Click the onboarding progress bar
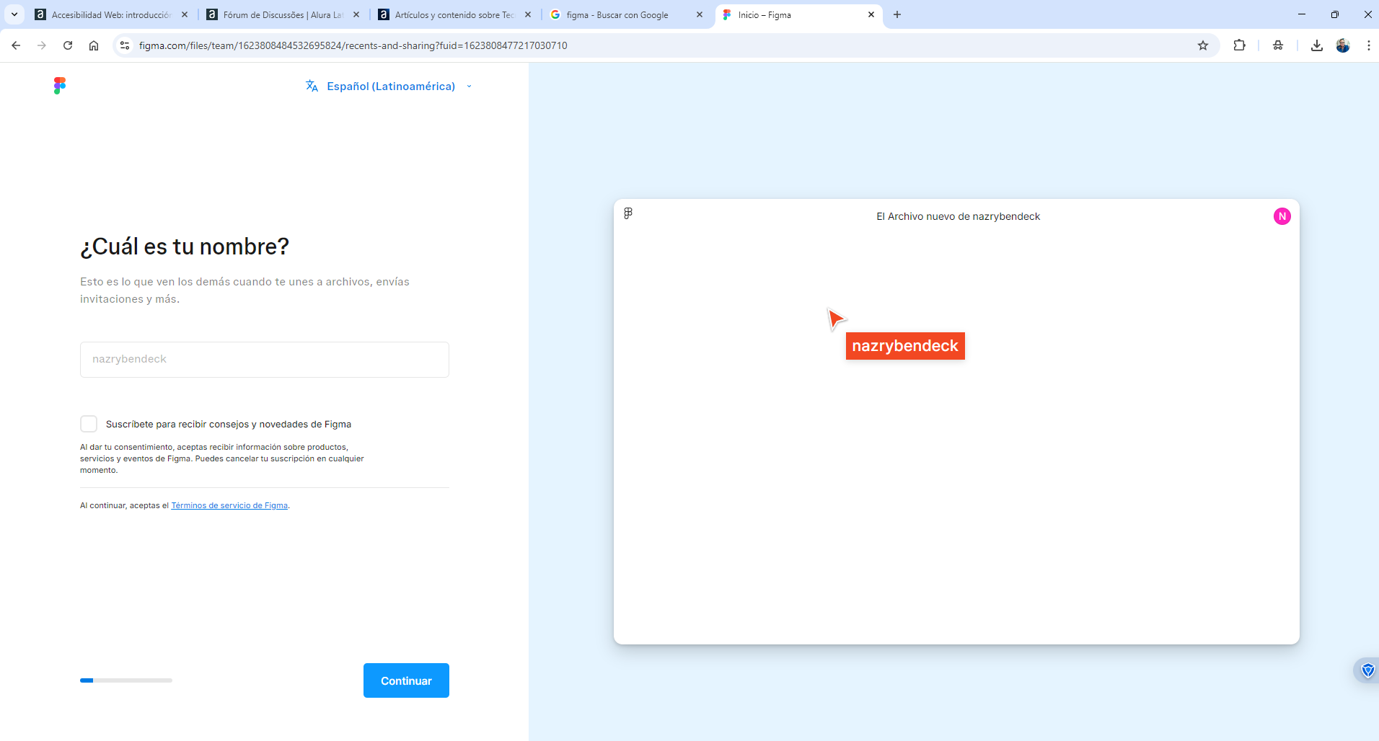The width and height of the screenshot is (1379, 741). coord(126,680)
